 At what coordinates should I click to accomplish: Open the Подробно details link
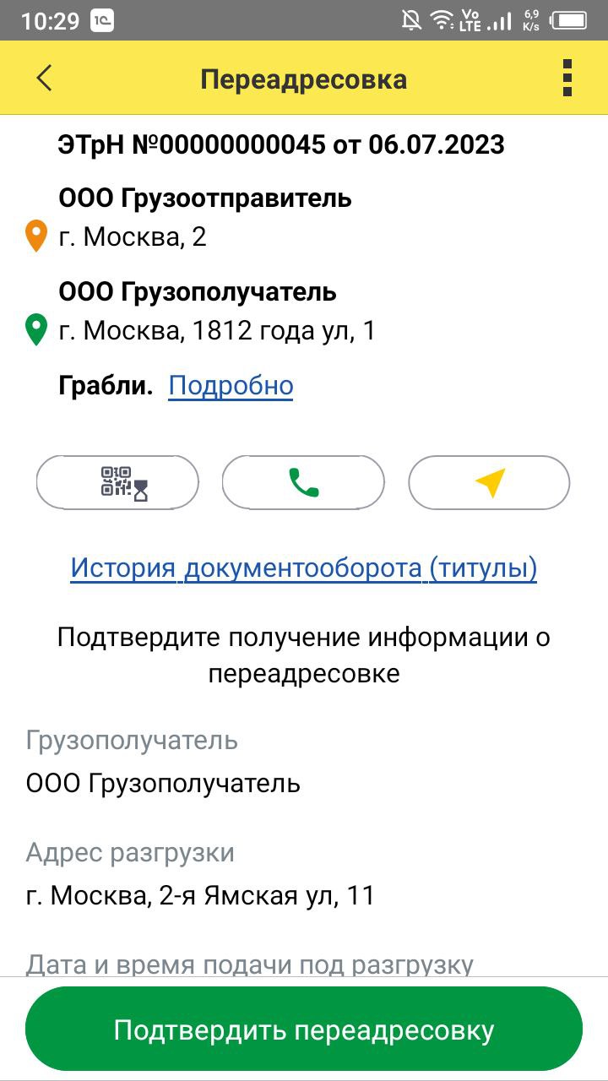tap(231, 386)
